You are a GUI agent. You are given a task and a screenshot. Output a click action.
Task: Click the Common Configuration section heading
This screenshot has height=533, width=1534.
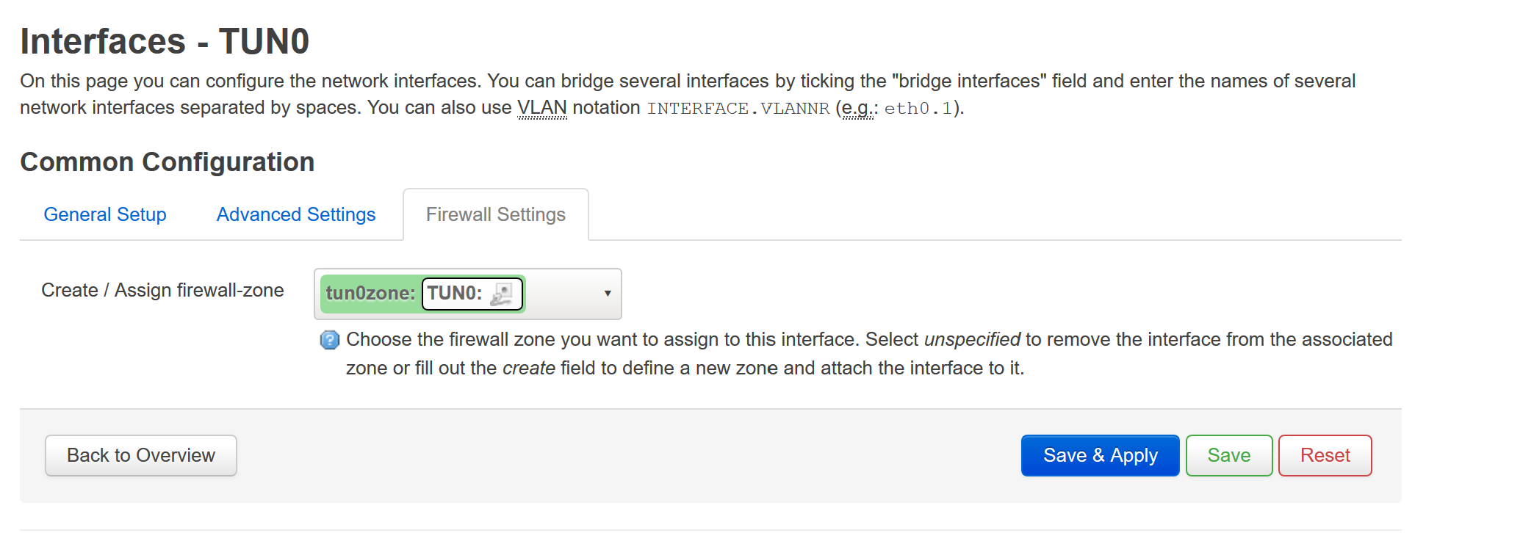coord(168,162)
